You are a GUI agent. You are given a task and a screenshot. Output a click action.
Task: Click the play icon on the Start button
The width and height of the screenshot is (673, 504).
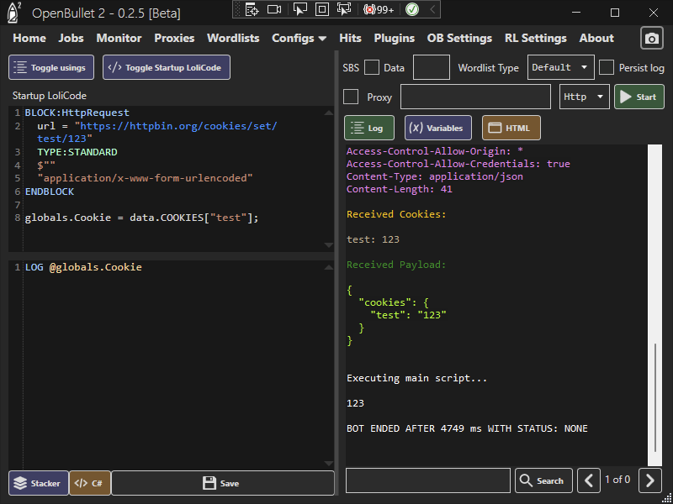click(x=625, y=97)
